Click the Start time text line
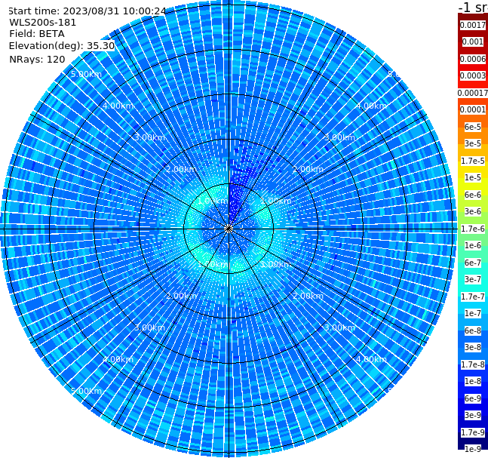The width and height of the screenshot is (488, 458). click(x=87, y=11)
